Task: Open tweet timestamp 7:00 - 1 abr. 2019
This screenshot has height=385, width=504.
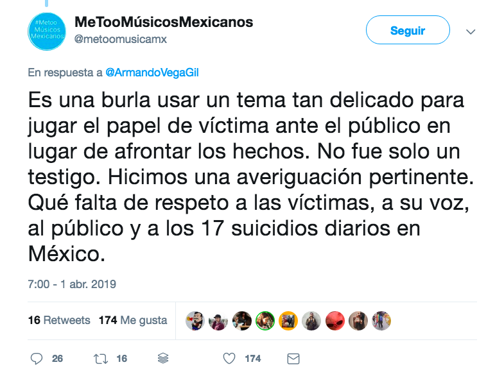Action: point(72,284)
